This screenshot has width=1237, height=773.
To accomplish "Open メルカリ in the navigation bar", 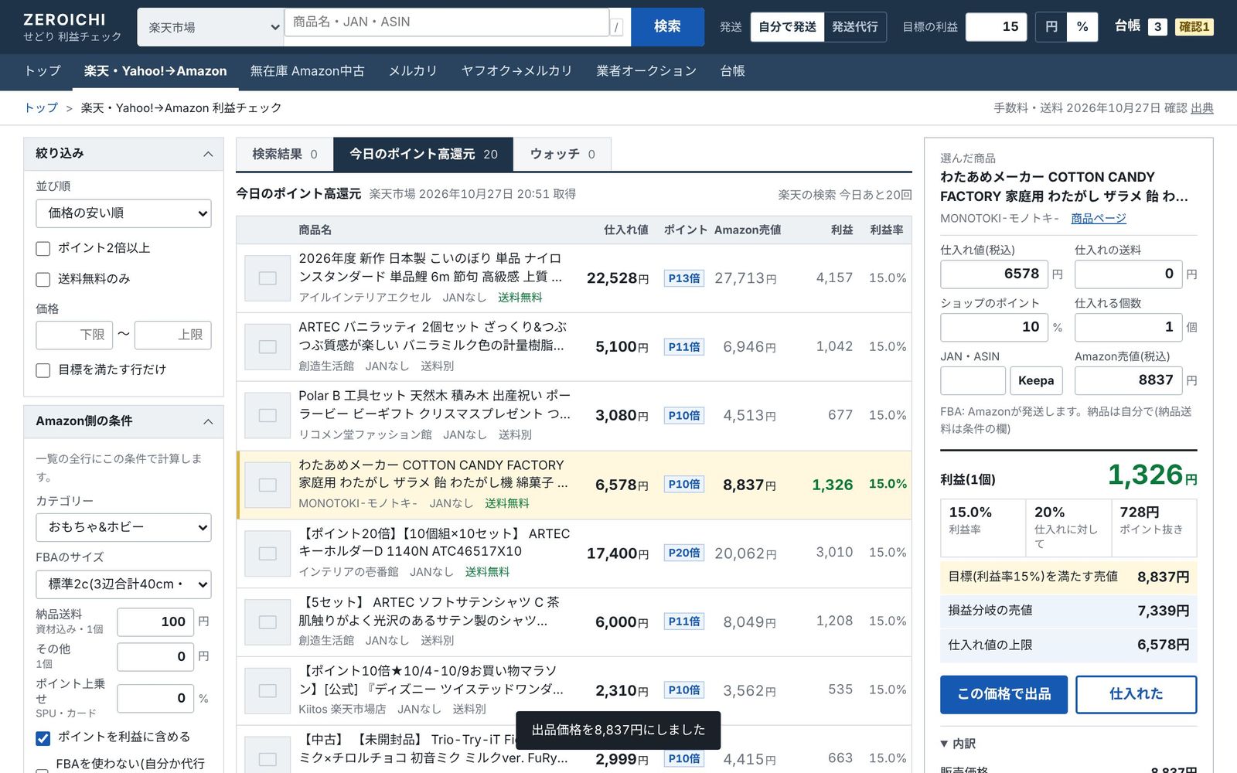I will click(413, 71).
